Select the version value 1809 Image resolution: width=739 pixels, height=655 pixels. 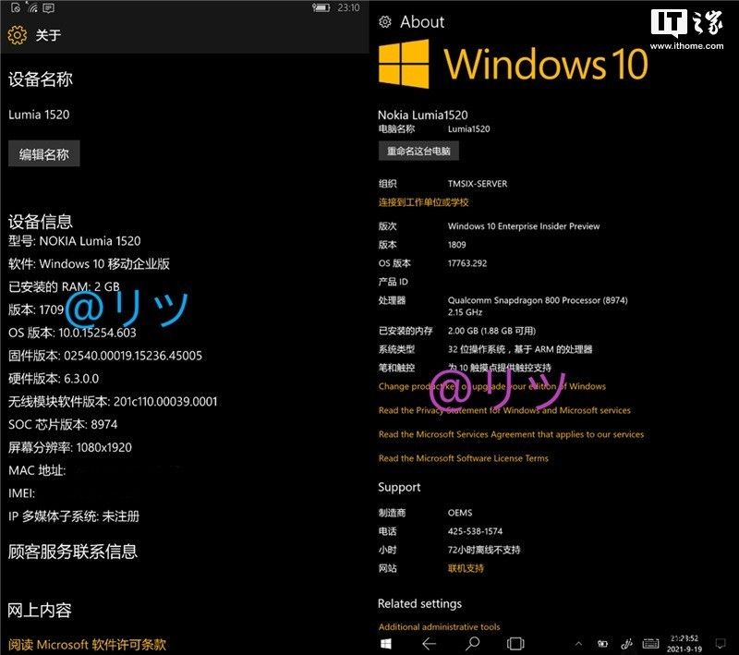(456, 245)
